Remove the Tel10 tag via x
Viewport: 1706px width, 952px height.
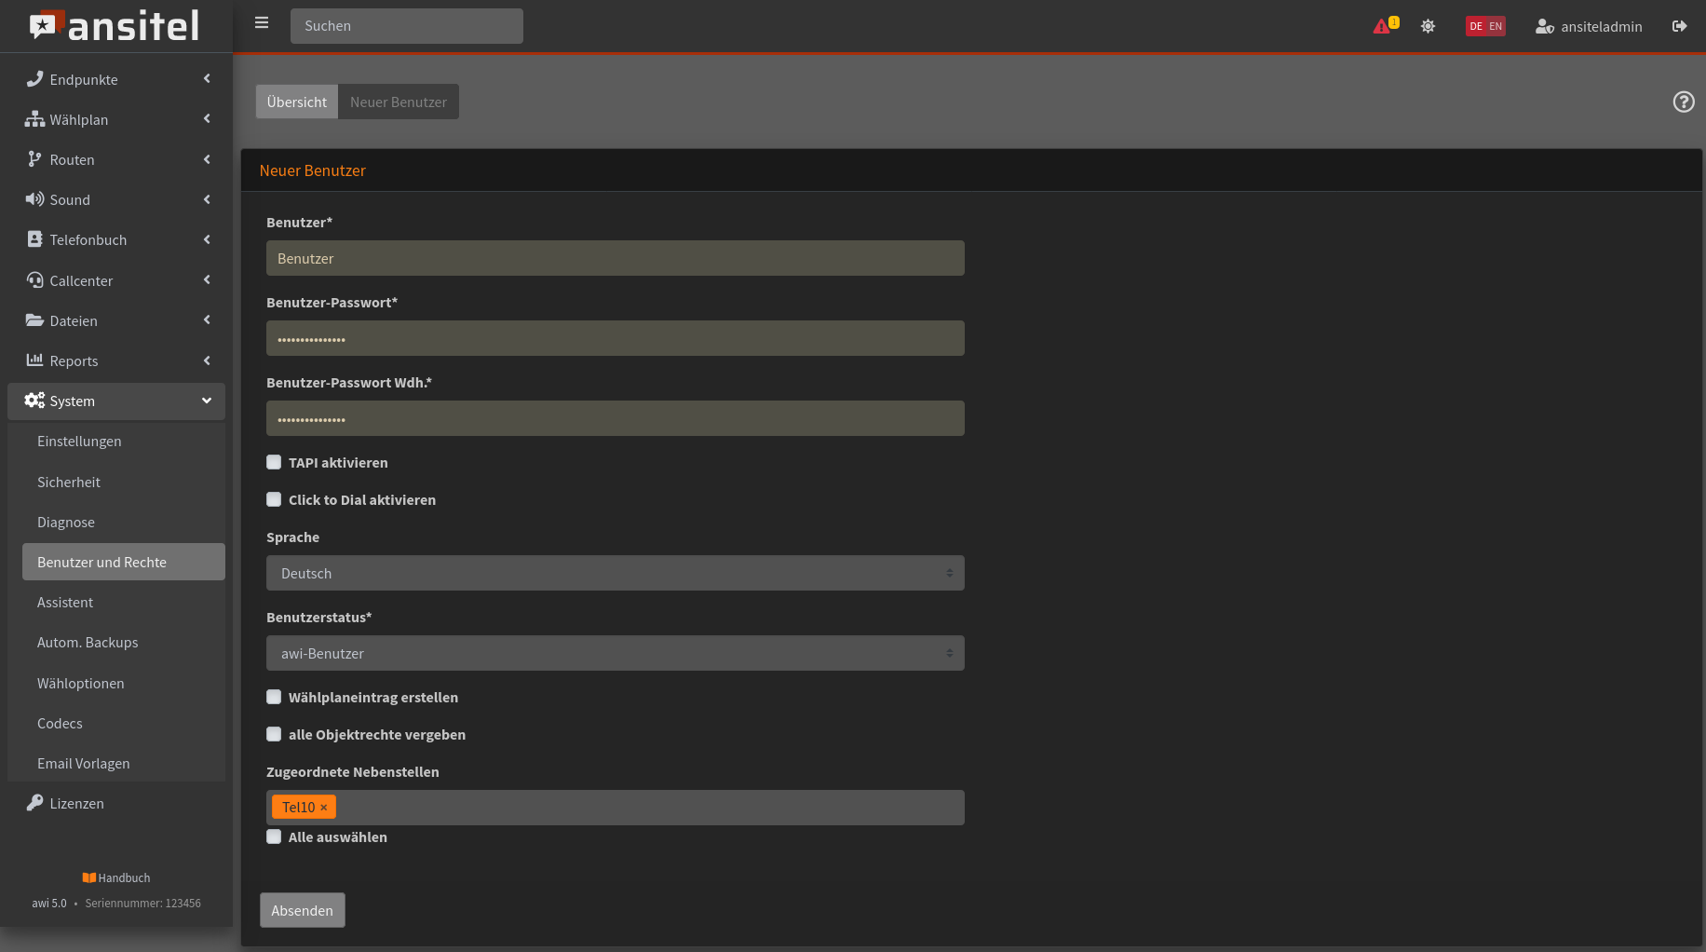[x=324, y=808]
